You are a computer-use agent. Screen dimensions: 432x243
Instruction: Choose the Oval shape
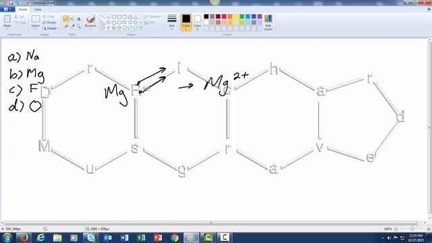pos(114,17)
